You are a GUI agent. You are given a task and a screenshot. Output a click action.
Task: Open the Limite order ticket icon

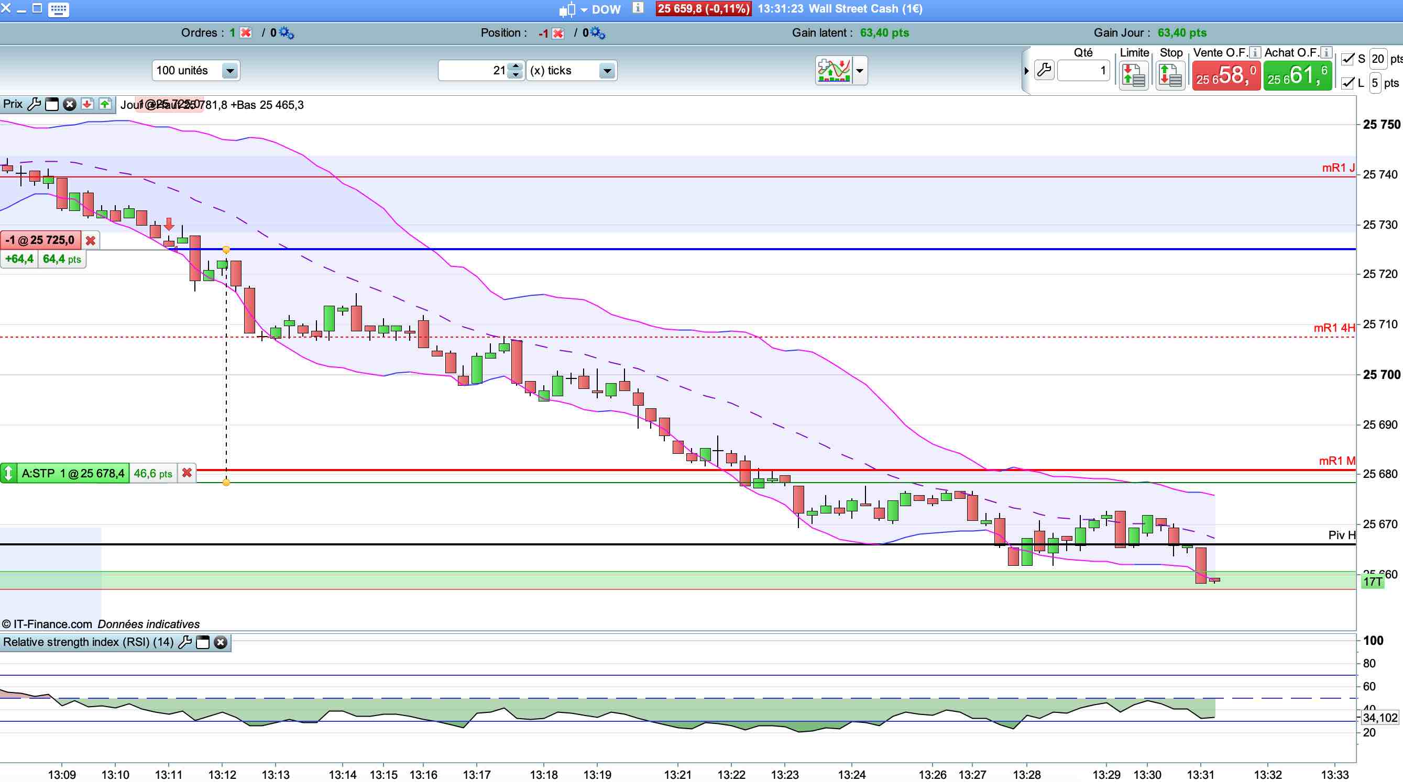1133,75
